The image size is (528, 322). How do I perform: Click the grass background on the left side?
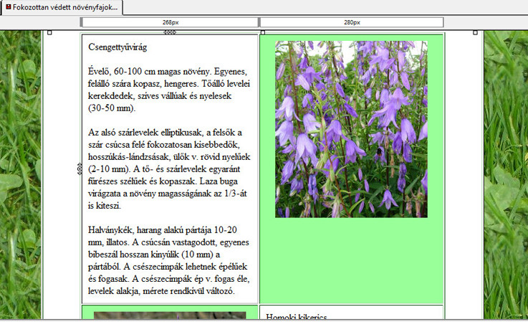coord(20,172)
